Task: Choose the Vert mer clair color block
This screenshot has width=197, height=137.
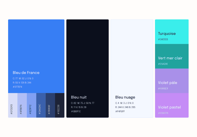Action: tap(172, 56)
